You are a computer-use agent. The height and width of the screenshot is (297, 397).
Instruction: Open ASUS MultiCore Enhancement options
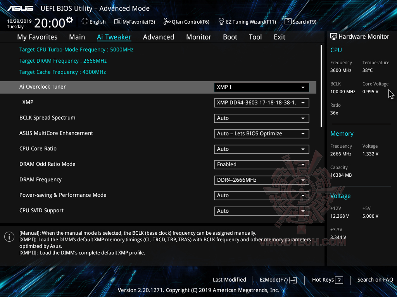261,133
